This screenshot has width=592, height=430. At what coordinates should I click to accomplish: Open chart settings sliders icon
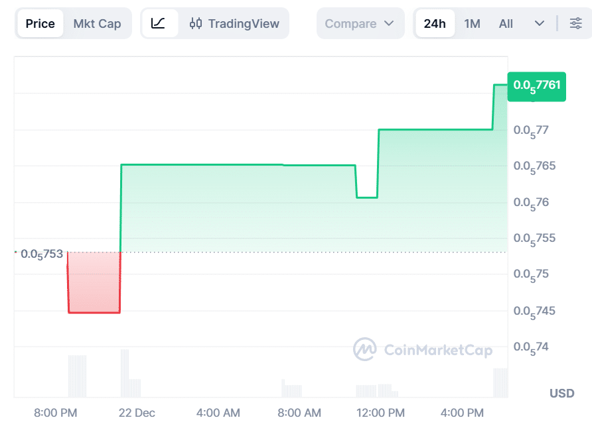(575, 24)
